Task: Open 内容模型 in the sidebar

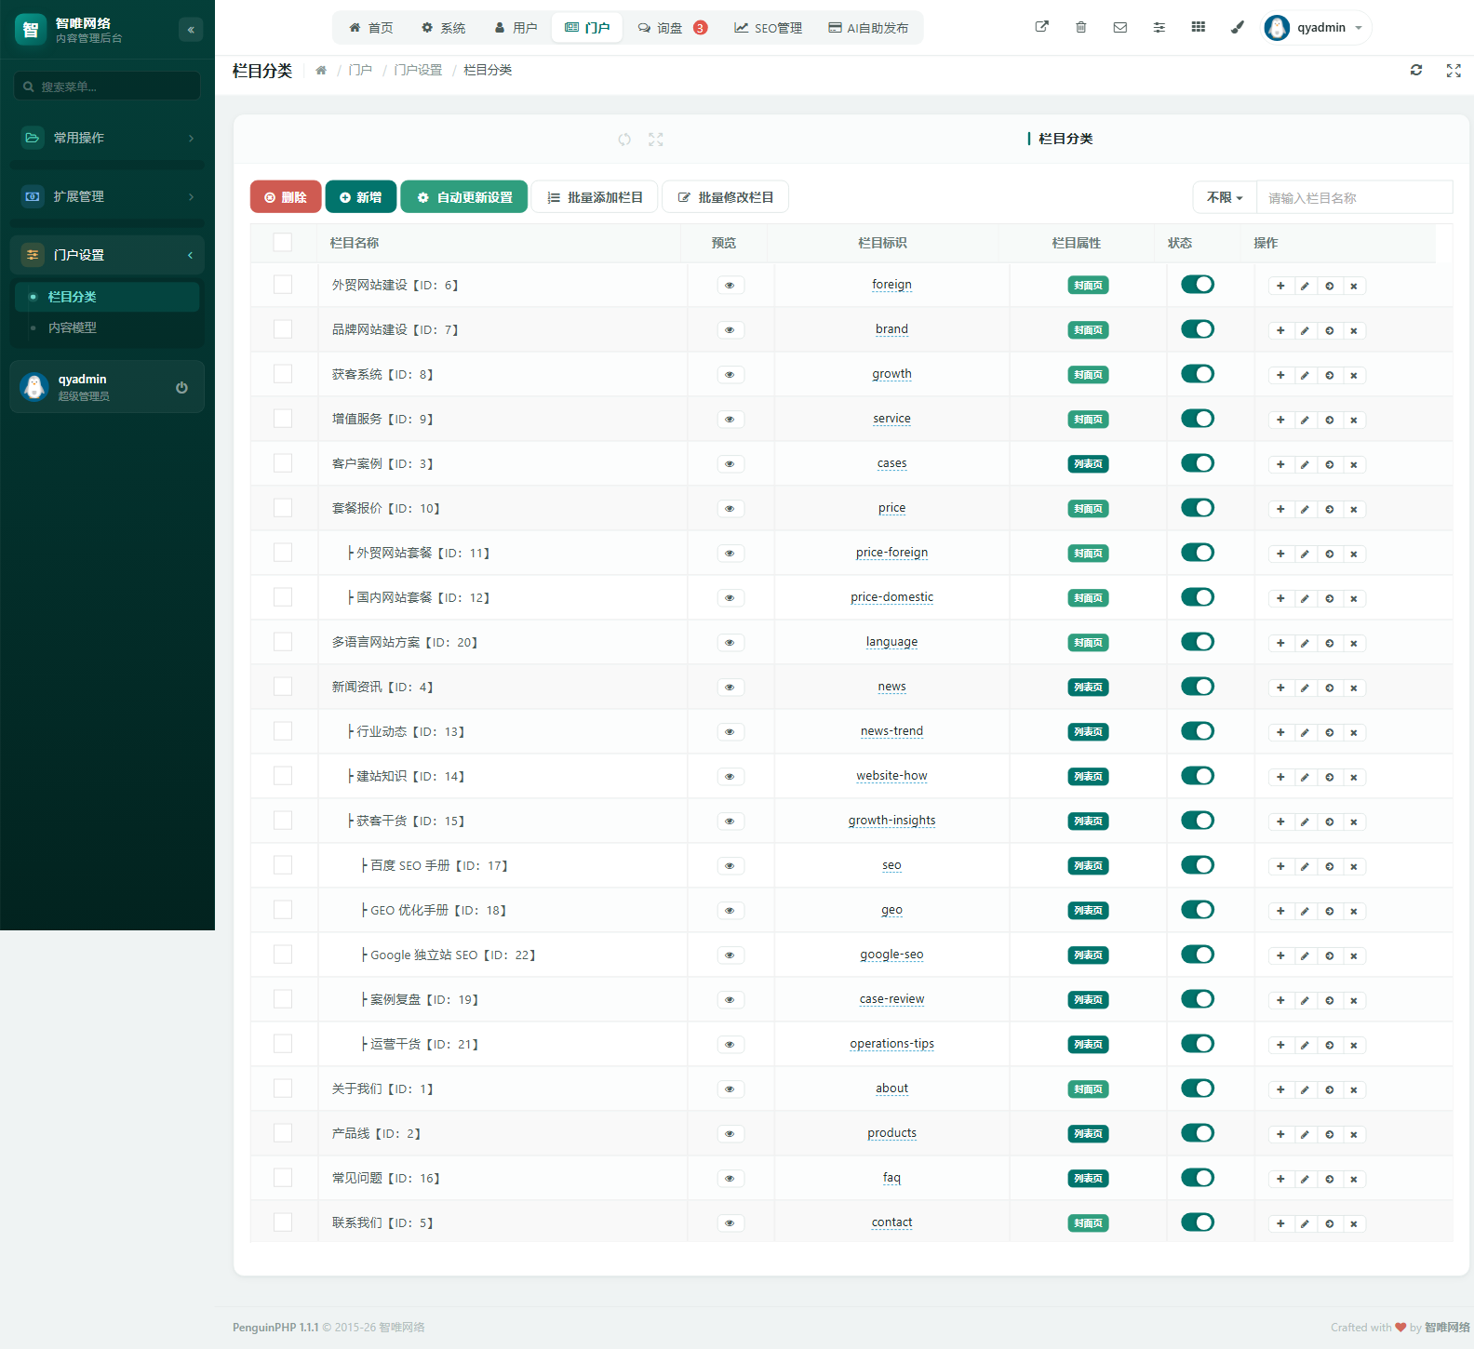Action: (x=73, y=327)
